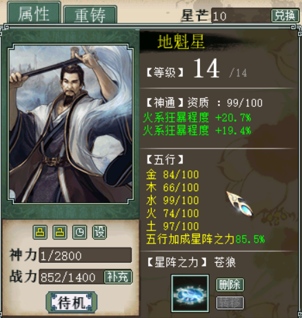Click the 地魁星 name title

point(181,41)
